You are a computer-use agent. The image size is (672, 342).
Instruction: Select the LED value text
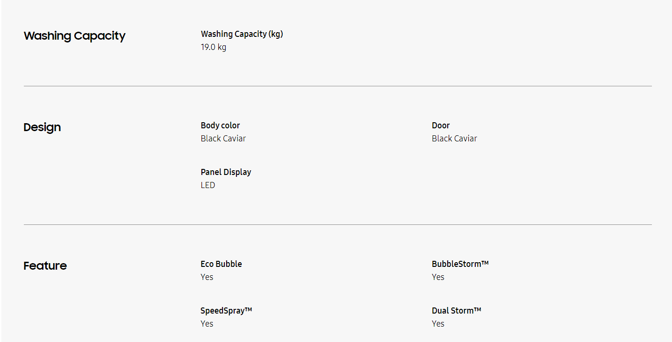tap(208, 185)
